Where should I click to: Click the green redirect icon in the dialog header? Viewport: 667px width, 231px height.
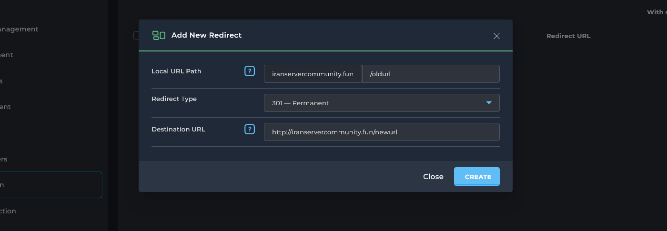point(159,35)
